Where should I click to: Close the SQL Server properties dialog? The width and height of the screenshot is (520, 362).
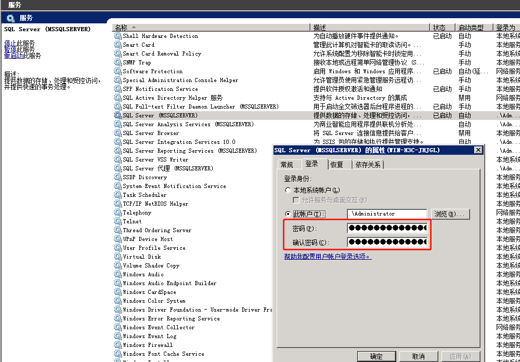[478, 150]
